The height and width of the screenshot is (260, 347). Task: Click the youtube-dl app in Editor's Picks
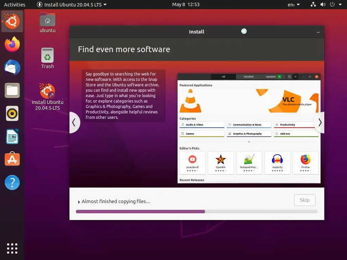192,163
